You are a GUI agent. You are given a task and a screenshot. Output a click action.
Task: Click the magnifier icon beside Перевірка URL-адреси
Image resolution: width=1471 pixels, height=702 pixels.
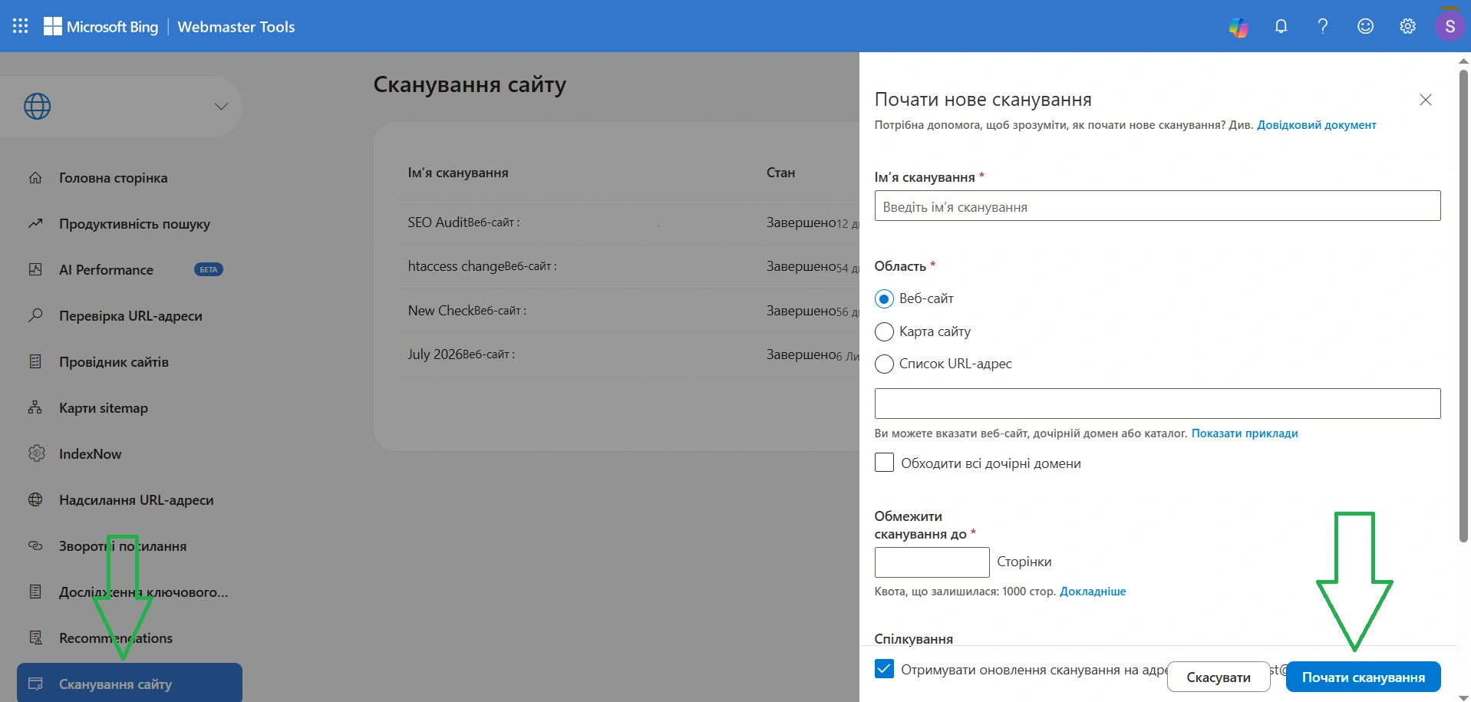point(35,315)
